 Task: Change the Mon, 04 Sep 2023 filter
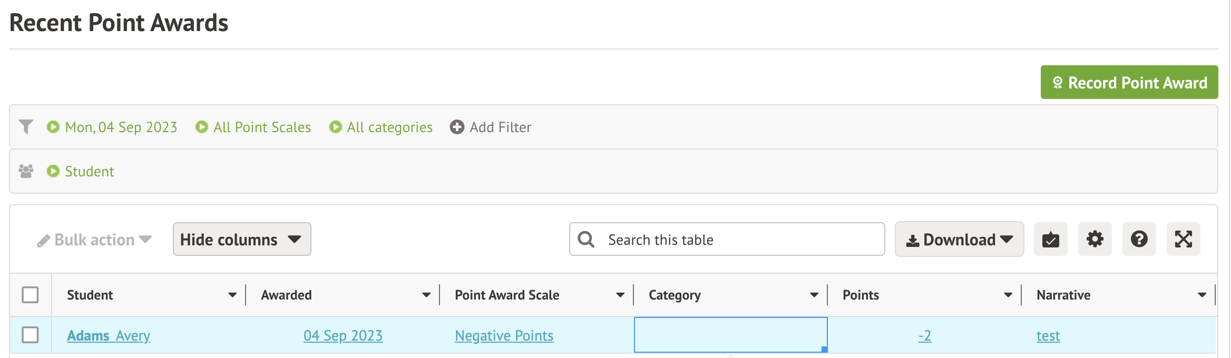pos(121,127)
